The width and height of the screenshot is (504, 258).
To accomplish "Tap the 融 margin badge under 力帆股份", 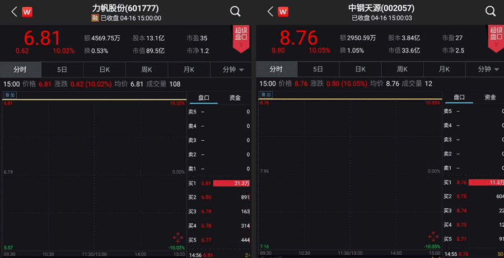I will (x=95, y=18).
